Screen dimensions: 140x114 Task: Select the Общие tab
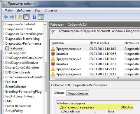(x=59, y=93)
